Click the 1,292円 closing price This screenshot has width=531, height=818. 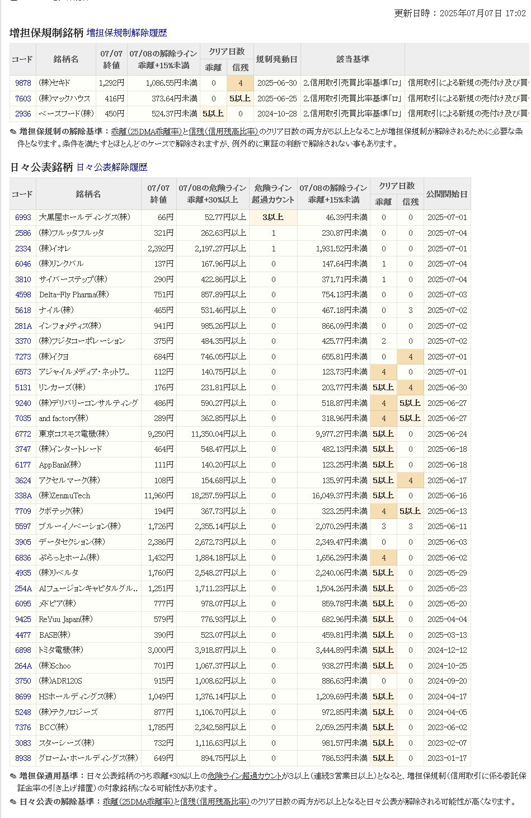click(x=111, y=83)
